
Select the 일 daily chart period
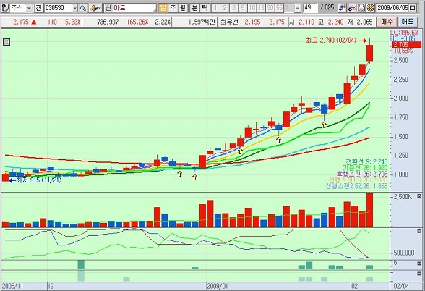click(x=163, y=8)
